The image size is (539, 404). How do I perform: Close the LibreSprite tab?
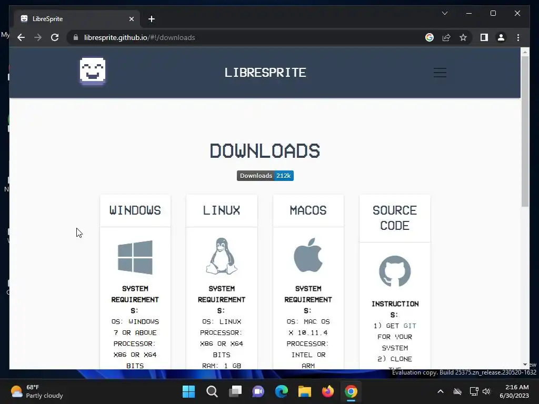pos(131,19)
